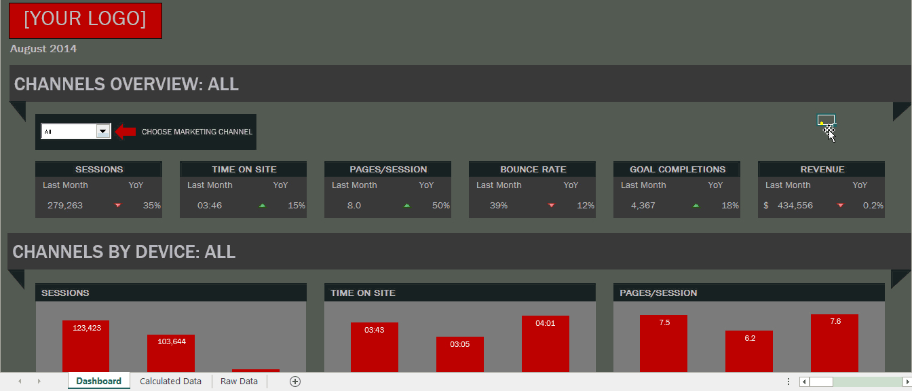Select the August 2014 date text
Screen dimensions: 912x391
tap(43, 49)
